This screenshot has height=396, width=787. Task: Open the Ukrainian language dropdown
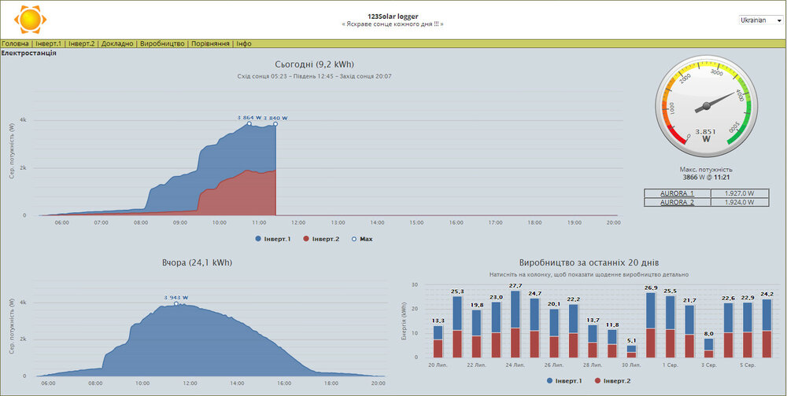pos(759,20)
